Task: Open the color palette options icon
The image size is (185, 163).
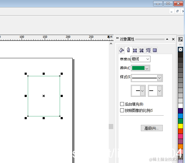Action: tap(180, 39)
